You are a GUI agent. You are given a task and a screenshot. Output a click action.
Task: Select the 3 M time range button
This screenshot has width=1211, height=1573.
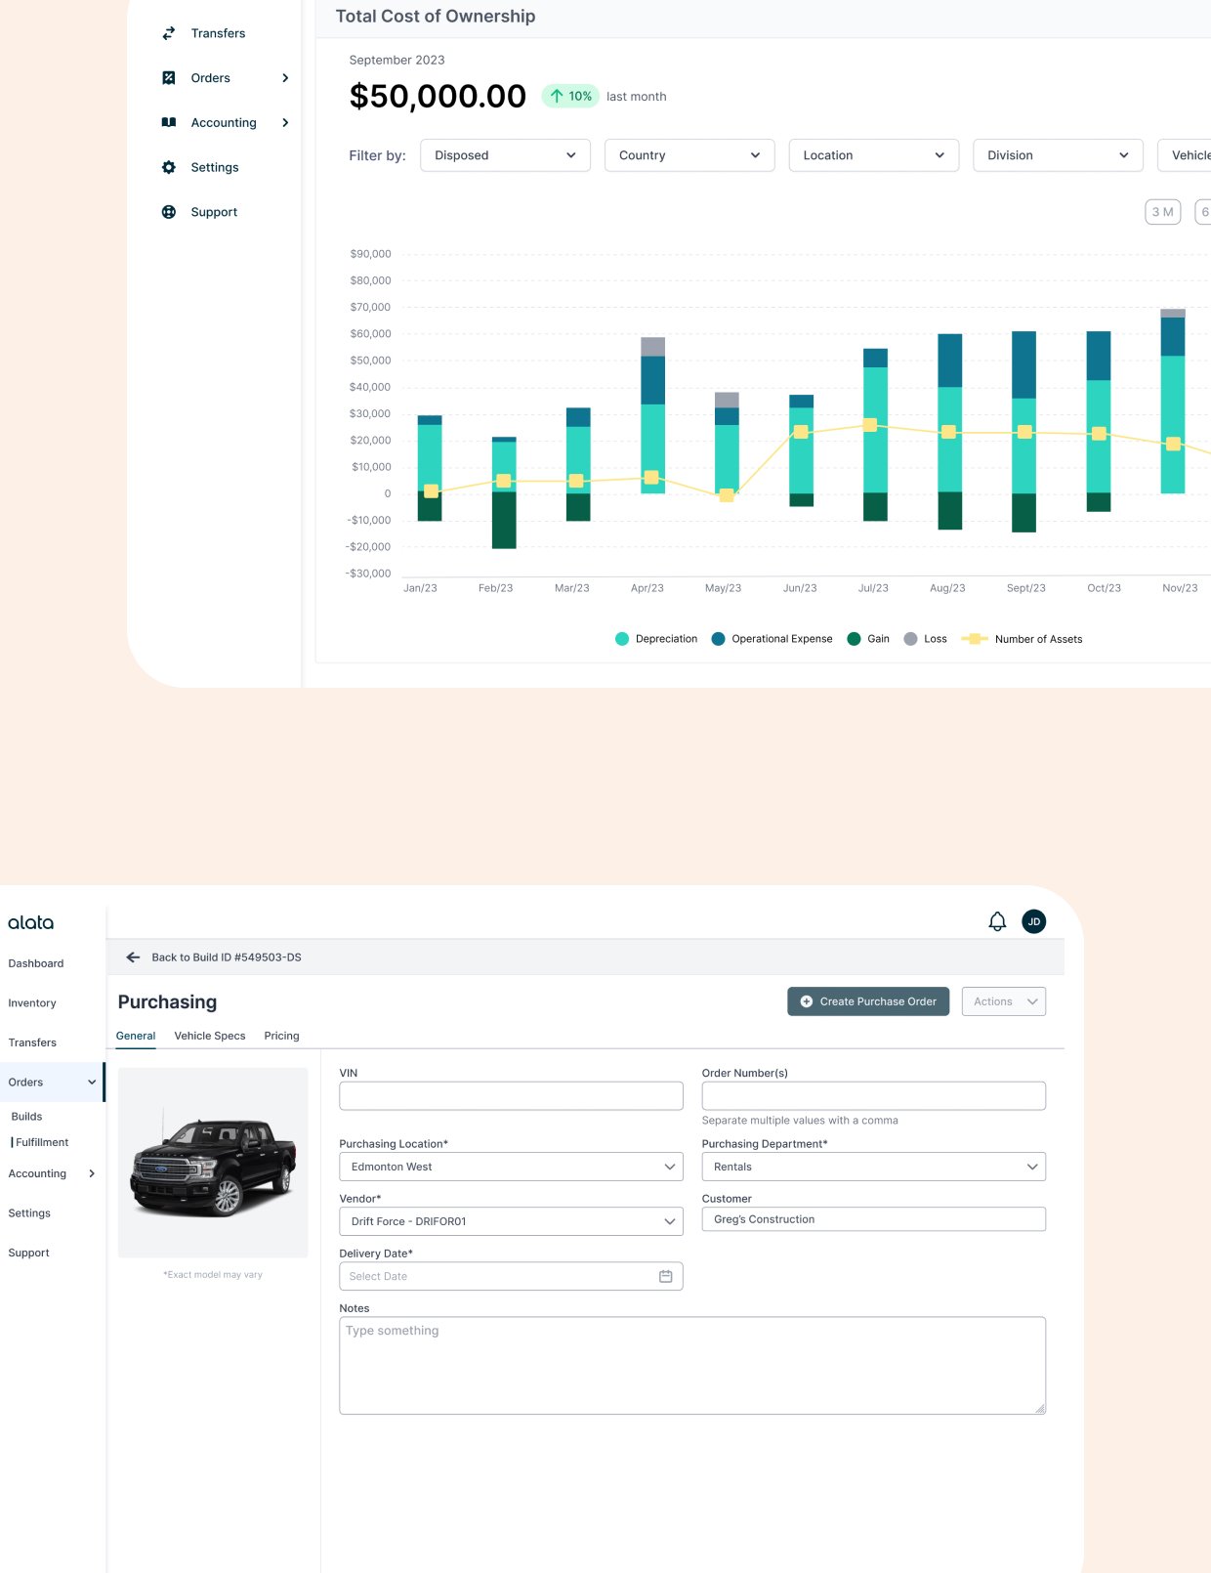pyautogui.click(x=1163, y=212)
